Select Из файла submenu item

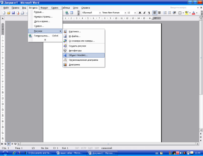coord(84,36)
